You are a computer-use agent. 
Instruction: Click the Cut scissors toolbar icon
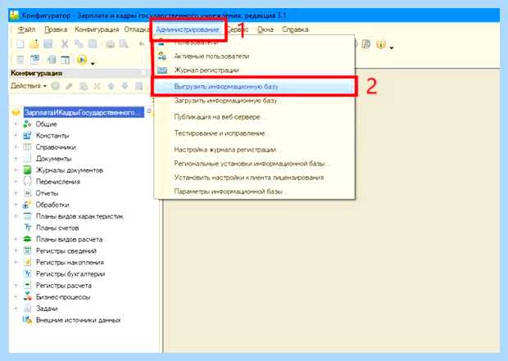[65, 43]
